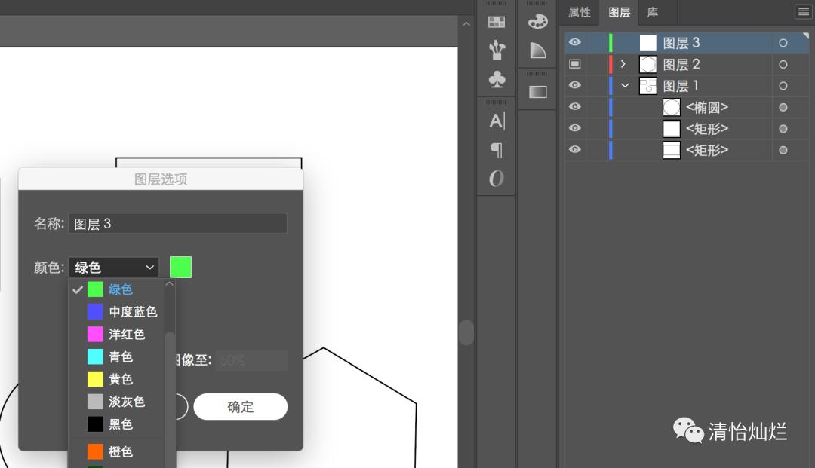Viewport: 815px width, 468px height.
Task: Switch to the 库 tab
Action: click(x=652, y=12)
